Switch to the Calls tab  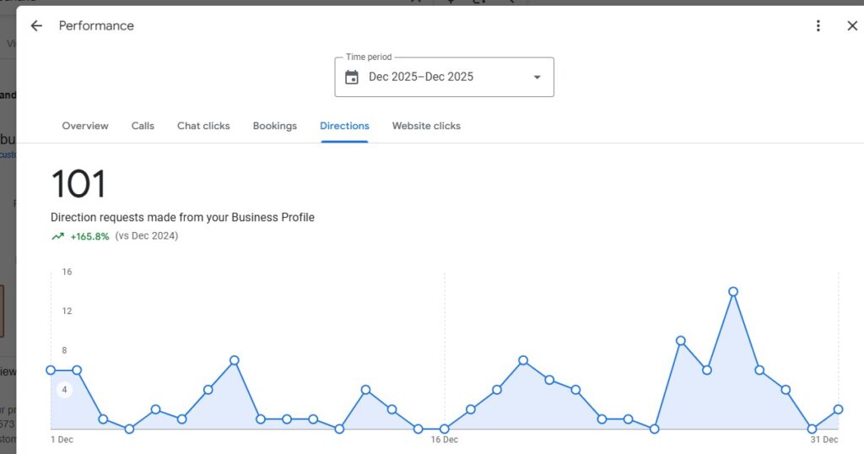[x=143, y=126]
